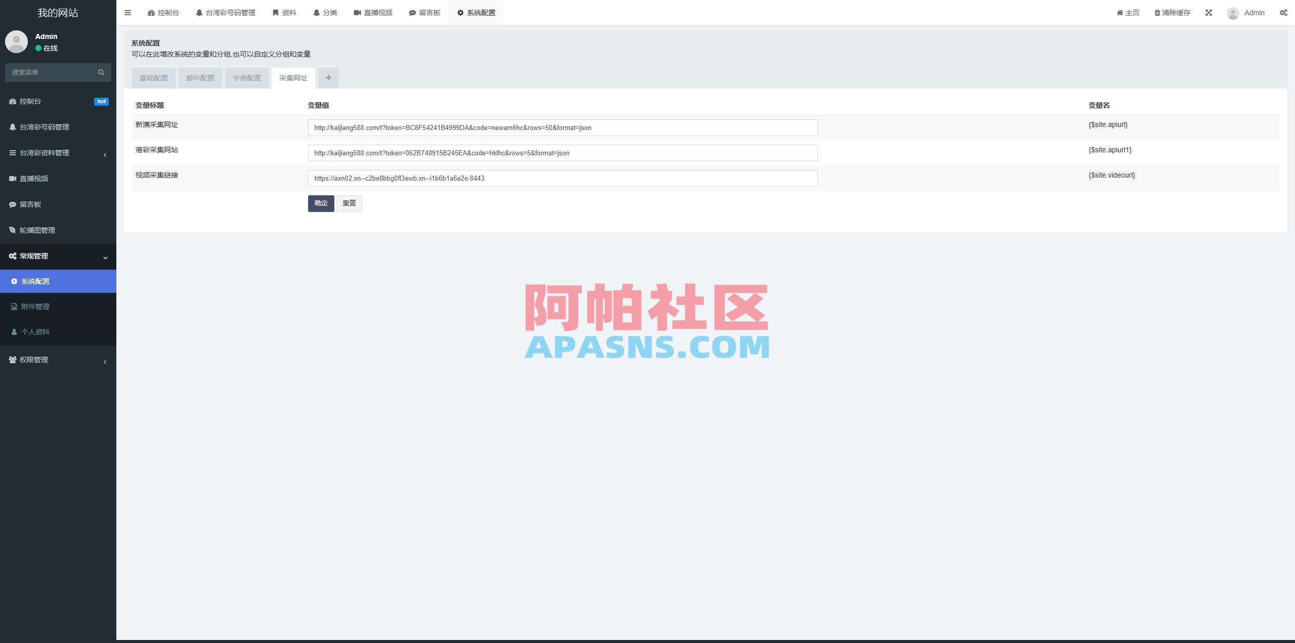Screen dimensions: 1295x643
Task: Click the fullscreen icon in top bar
Action: [1209, 12]
